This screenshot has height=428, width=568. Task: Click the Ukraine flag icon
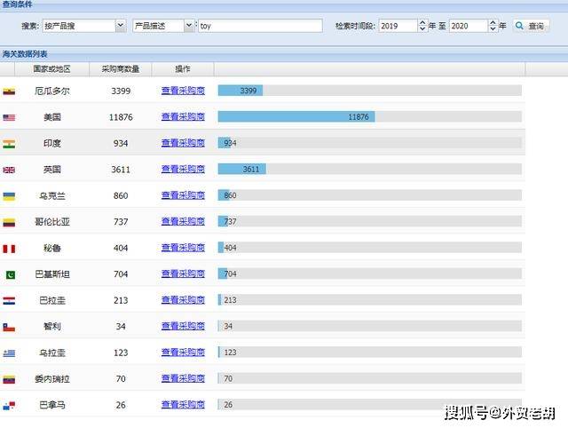[x=9, y=195]
